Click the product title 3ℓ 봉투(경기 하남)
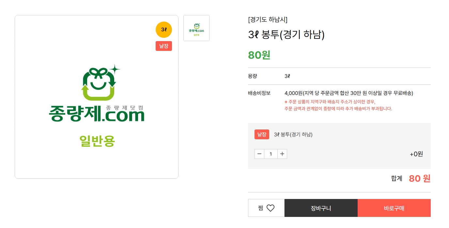 pos(286,35)
